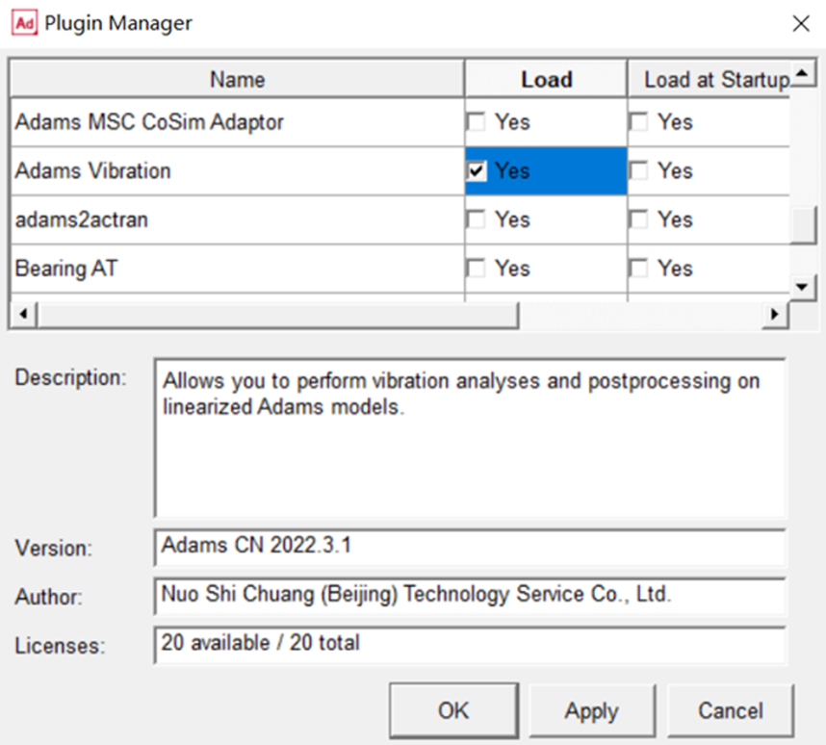Close the Plugin Manager dialog
This screenshot has height=745, width=826.
tap(801, 23)
